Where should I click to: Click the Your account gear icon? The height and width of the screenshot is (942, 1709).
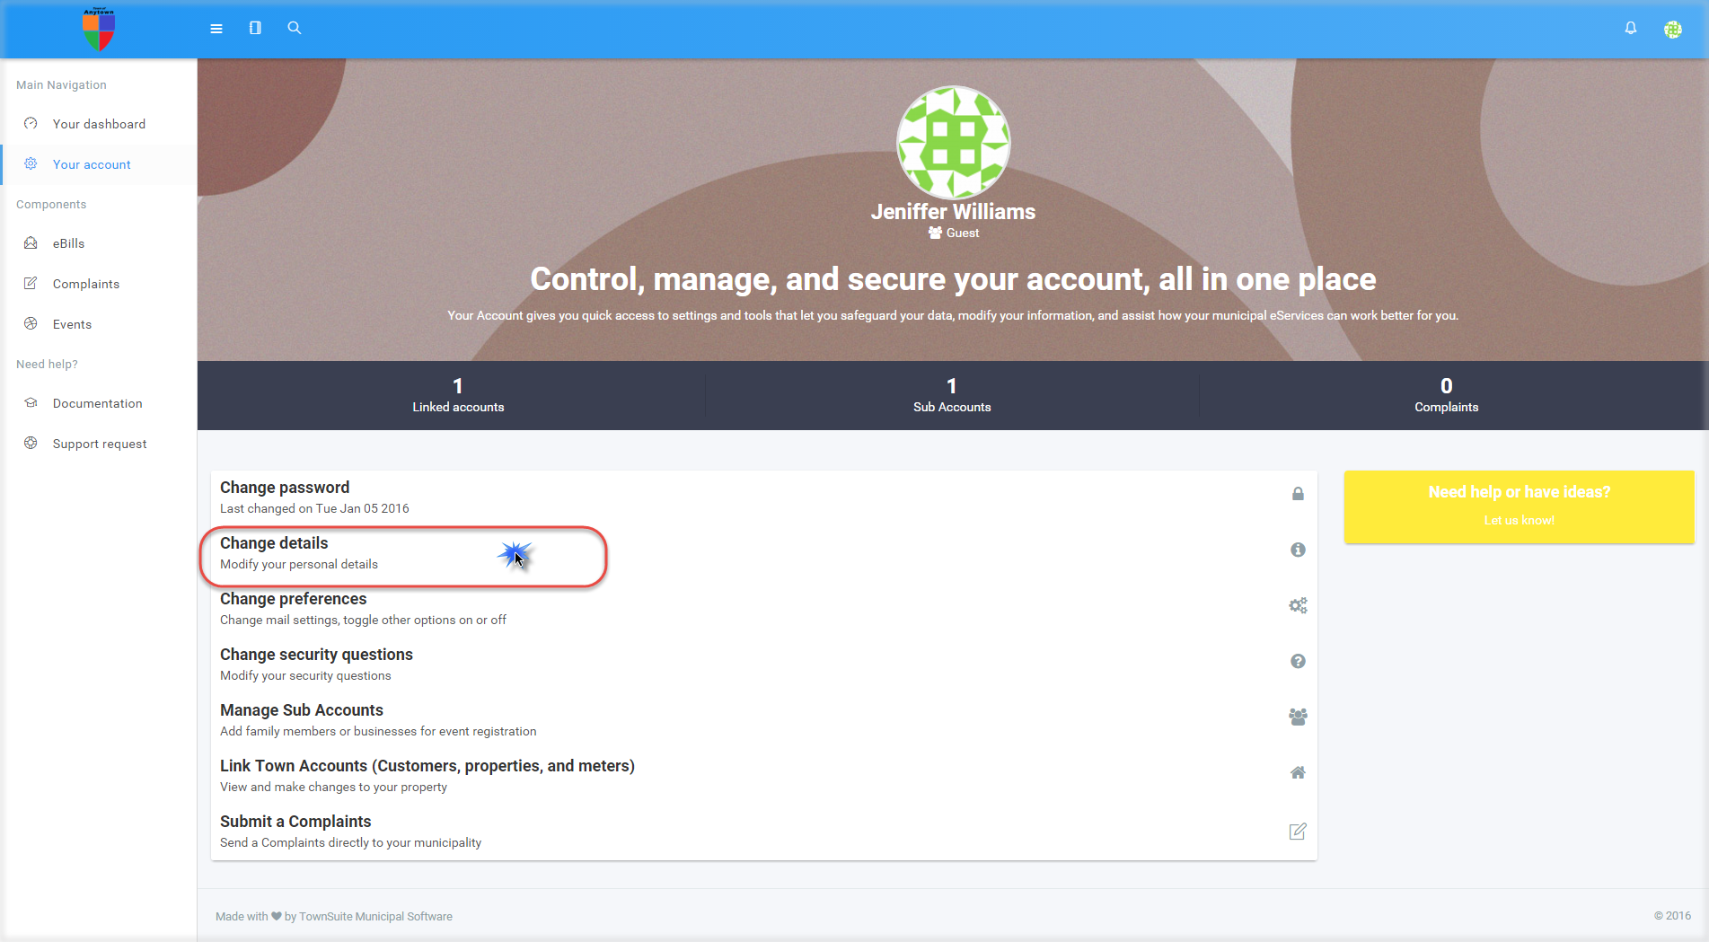click(x=31, y=163)
